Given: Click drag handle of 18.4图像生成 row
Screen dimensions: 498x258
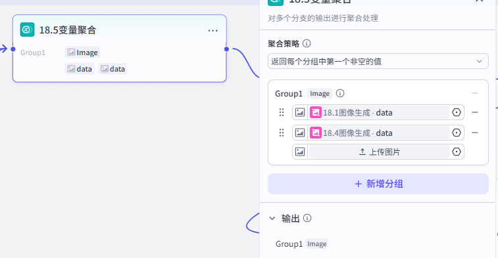Looking at the screenshot, I should coord(282,133).
